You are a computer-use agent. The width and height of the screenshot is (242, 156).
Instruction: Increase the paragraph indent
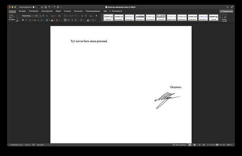click(x=86, y=16)
